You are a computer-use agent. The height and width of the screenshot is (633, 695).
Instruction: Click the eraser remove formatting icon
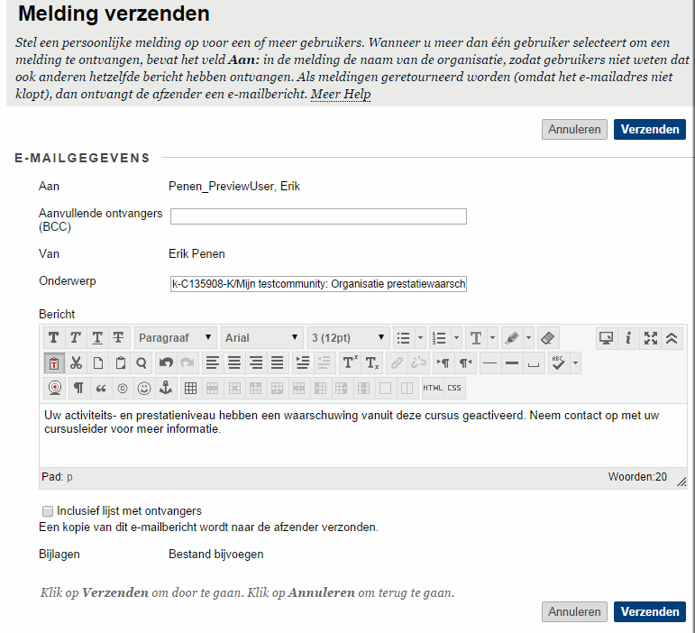click(548, 338)
